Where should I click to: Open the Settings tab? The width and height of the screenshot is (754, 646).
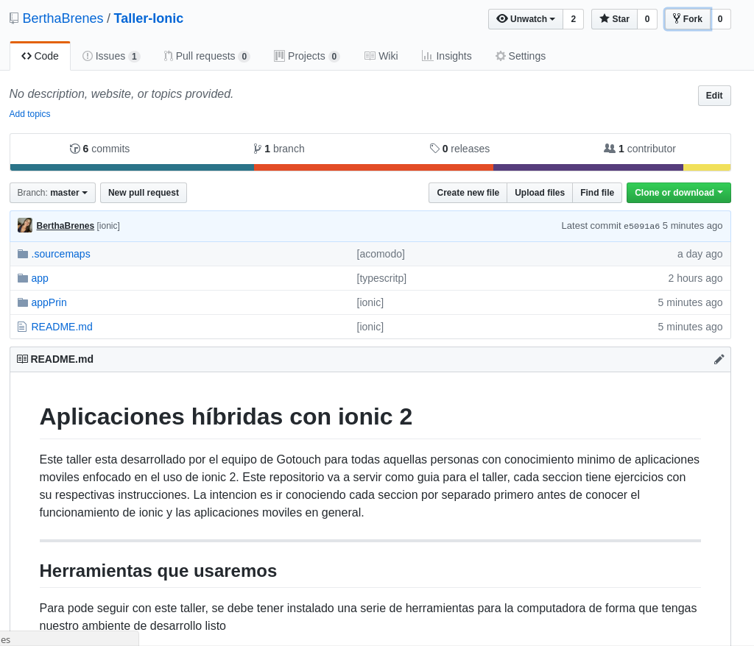[x=521, y=56]
